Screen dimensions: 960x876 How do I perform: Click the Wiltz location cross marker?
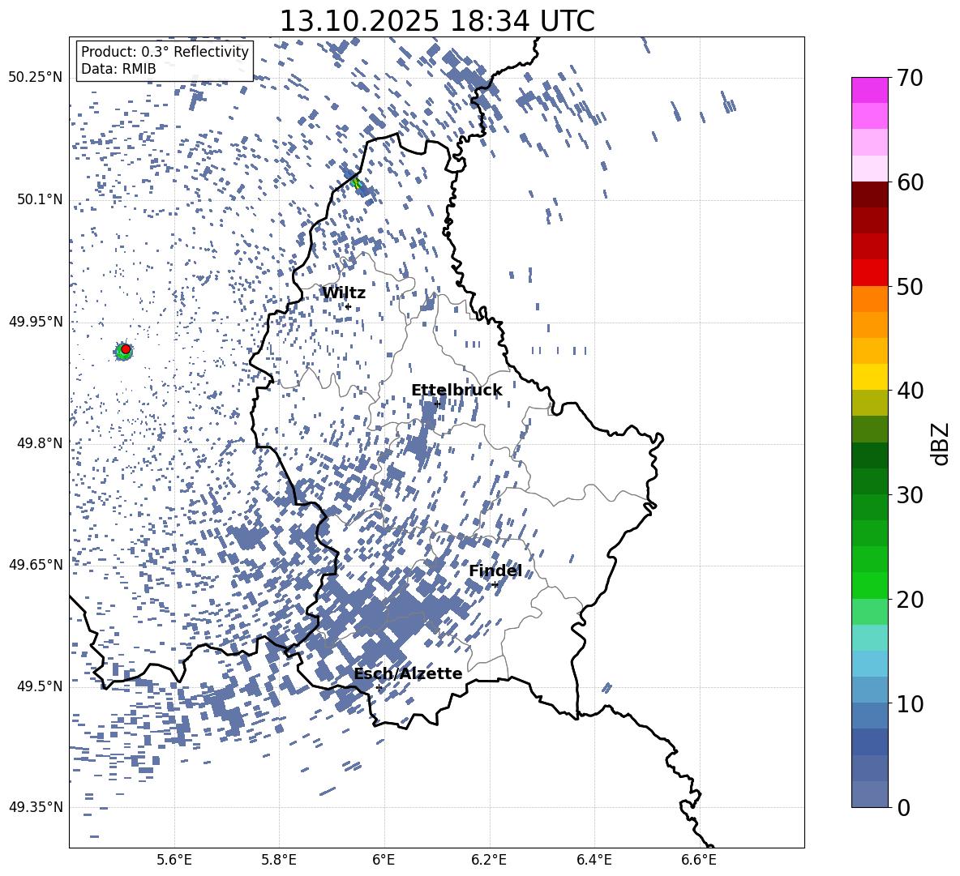pos(348,307)
